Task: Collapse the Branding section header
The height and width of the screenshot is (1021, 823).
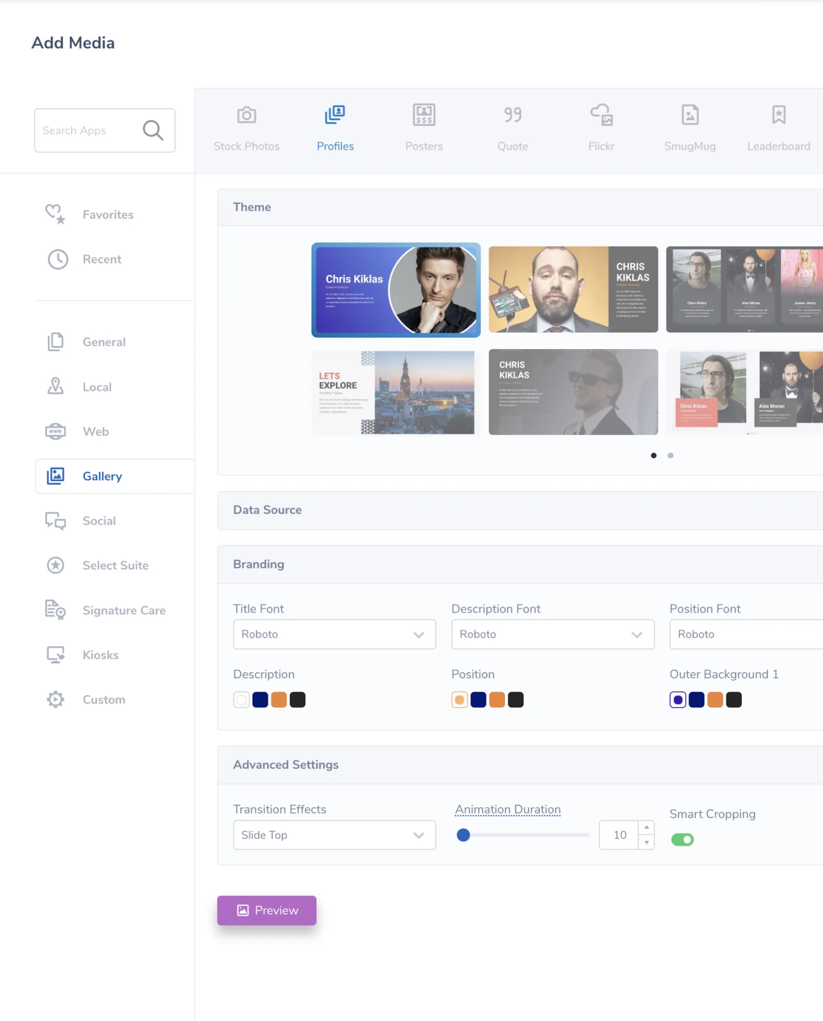Action: [520, 564]
